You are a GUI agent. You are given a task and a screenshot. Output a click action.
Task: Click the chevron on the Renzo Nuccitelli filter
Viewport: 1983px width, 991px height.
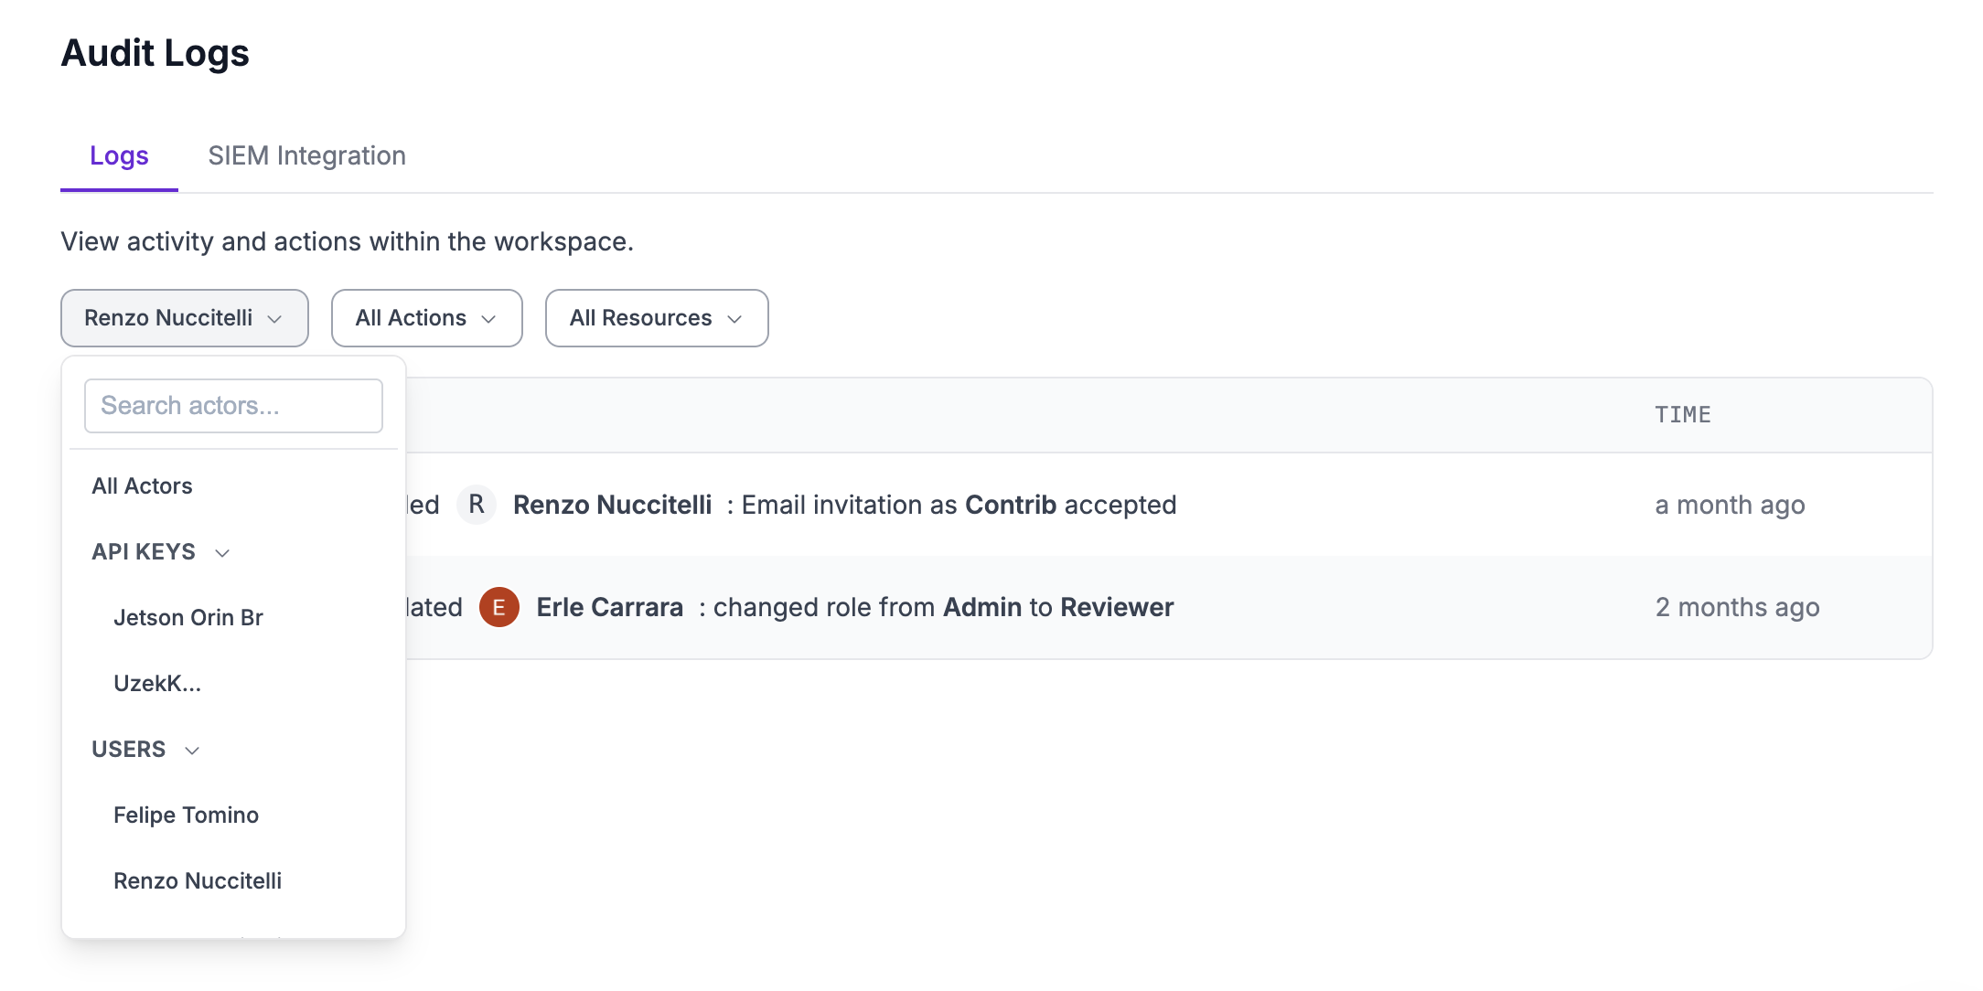[x=274, y=319]
